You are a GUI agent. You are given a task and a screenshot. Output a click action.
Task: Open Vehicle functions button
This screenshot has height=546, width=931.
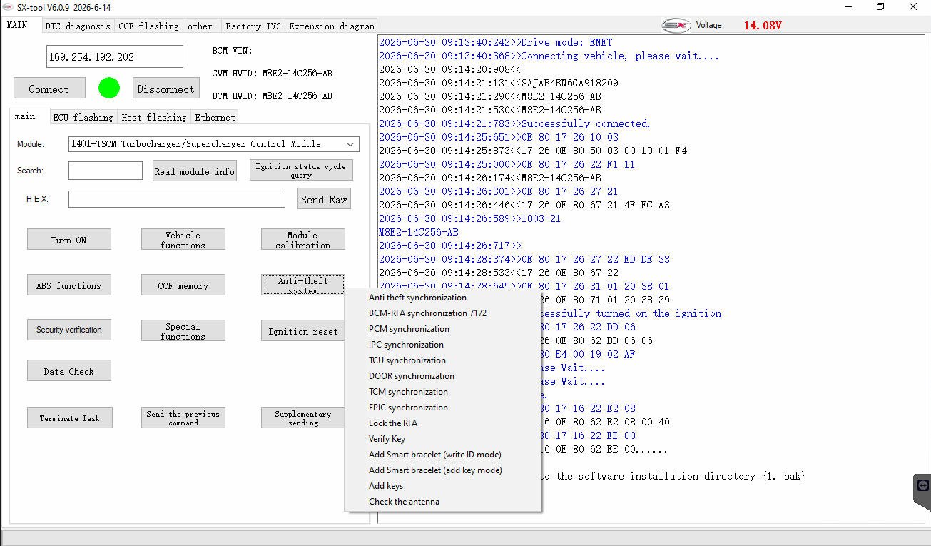(x=183, y=240)
